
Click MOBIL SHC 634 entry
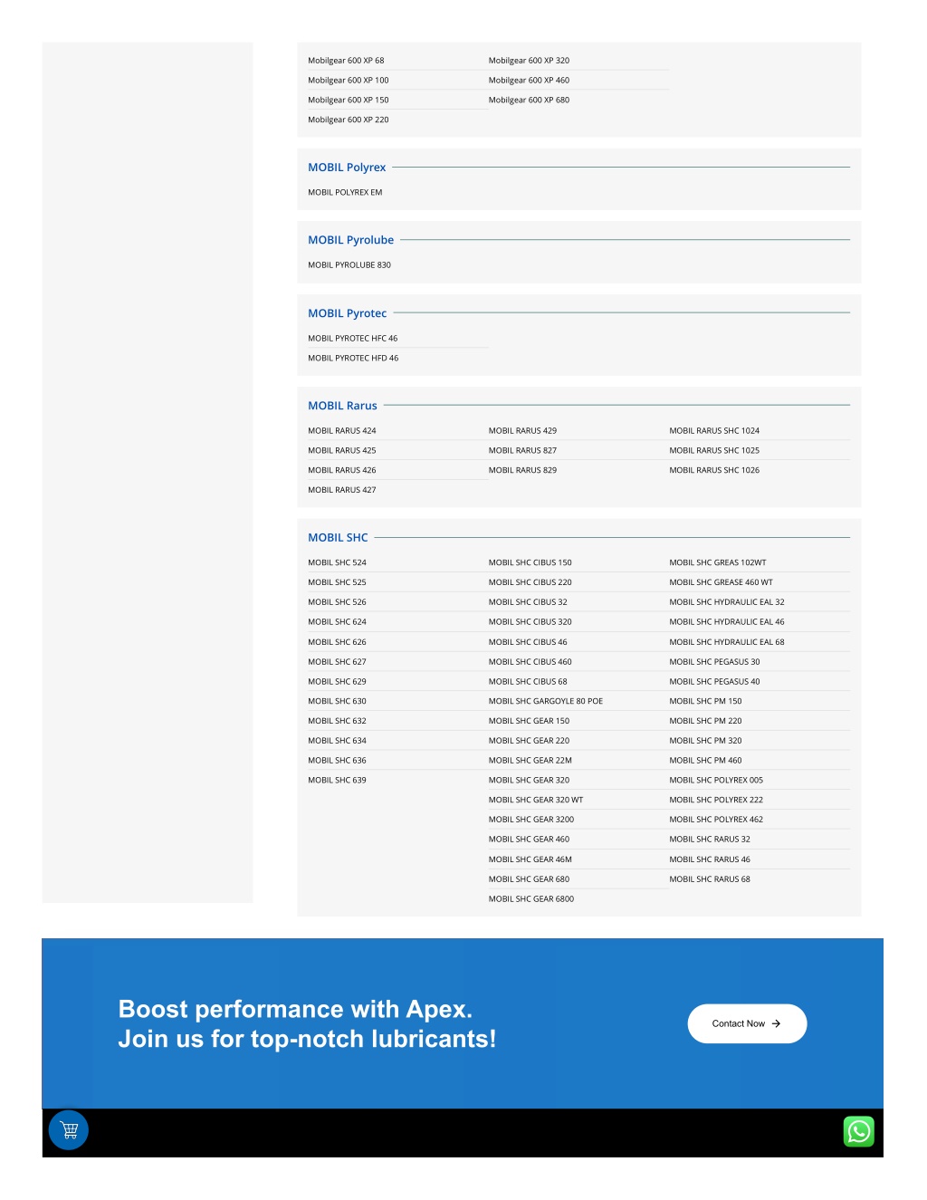[x=337, y=741]
